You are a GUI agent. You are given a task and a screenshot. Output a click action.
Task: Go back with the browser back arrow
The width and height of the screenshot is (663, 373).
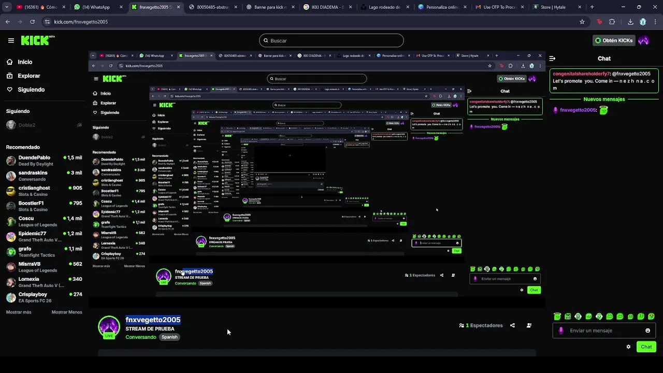point(8,22)
